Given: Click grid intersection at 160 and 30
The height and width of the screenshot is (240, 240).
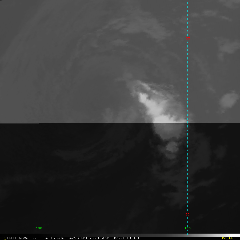Looking at the screenshot, I should pos(39,215).
